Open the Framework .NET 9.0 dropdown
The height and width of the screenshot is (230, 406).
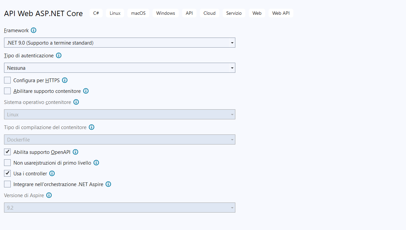[x=119, y=43]
